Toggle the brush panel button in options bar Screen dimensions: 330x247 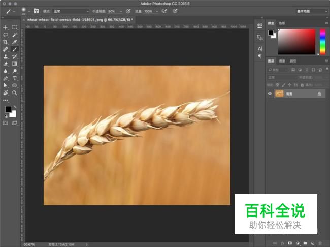pos(36,11)
